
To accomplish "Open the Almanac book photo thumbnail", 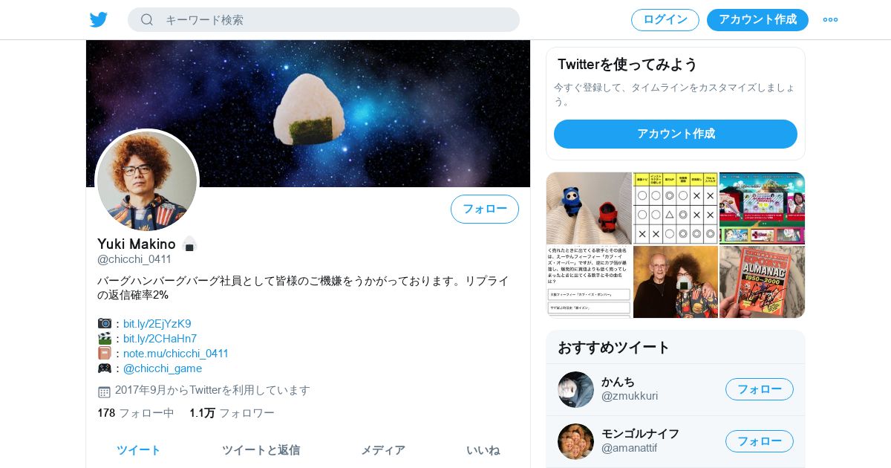I will [763, 282].
